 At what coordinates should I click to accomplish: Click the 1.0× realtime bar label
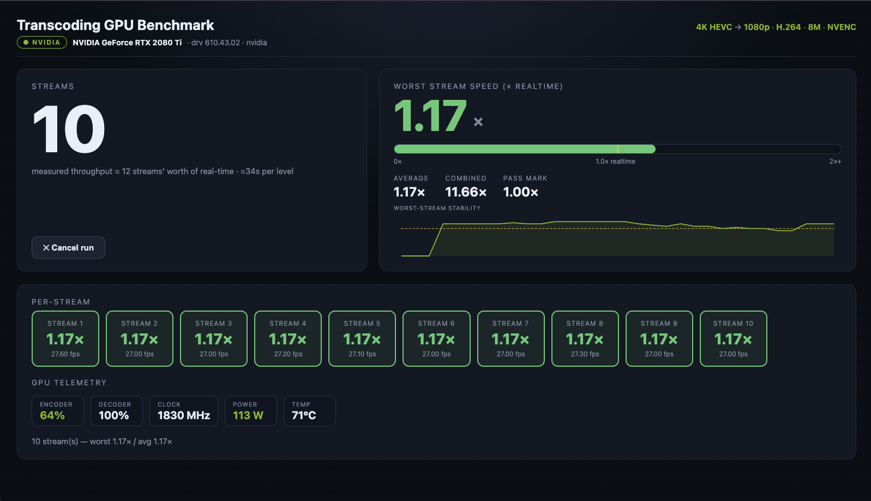pos(615,162)
